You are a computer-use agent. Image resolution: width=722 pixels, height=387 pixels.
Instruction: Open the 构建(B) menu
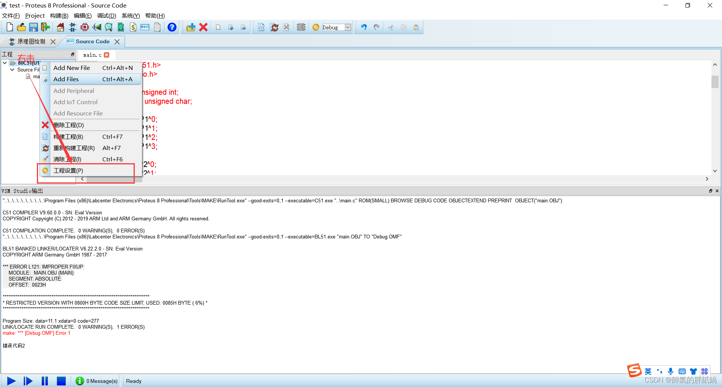pos(59,15)
